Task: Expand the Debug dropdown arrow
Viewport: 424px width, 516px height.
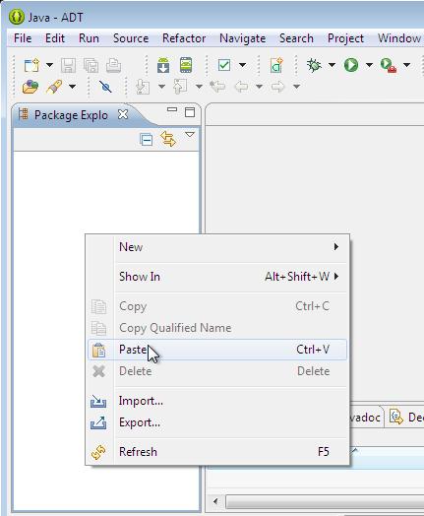Action: pyautogui.click(x=332, y=65)
